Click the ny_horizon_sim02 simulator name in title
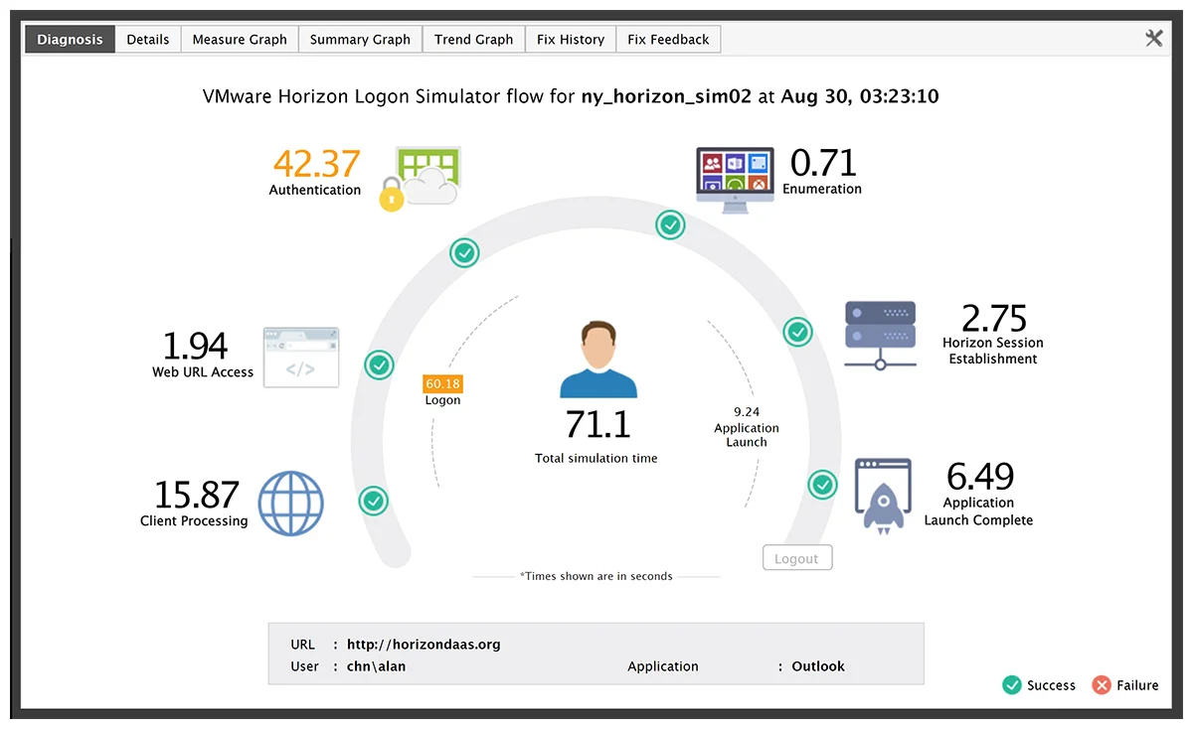1193x729 pixels. tap(666, 97)
